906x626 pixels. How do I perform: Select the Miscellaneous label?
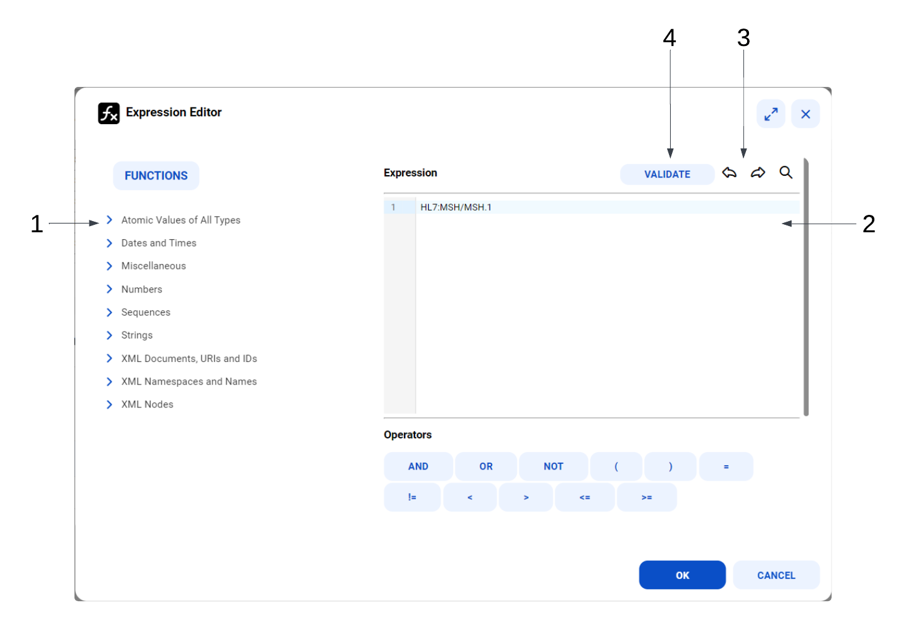tap(154, 266)
